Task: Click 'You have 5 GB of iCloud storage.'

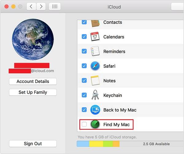Action: click(x=107, y=137)
